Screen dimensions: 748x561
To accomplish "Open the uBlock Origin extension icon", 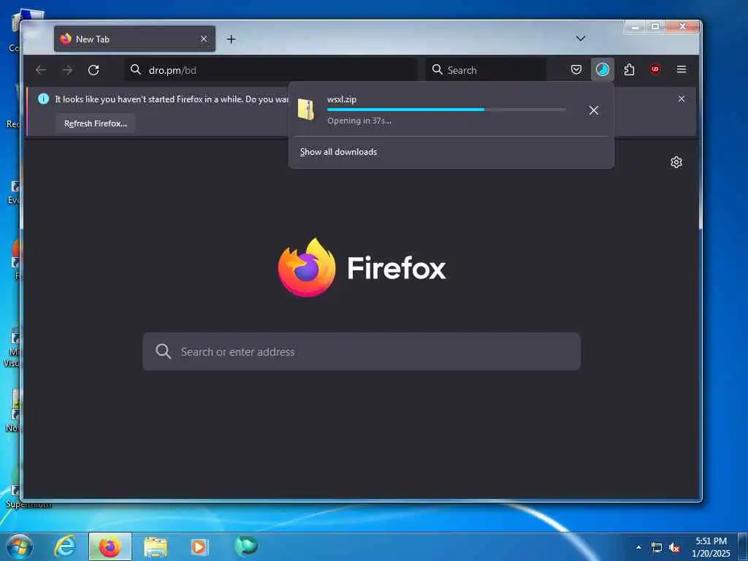I will pyautogui.click(x=655, y=69).
